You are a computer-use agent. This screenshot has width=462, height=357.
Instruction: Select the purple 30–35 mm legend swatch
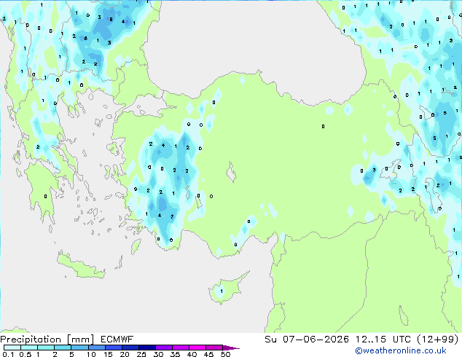pyautogui.click(x=164, y=348)
